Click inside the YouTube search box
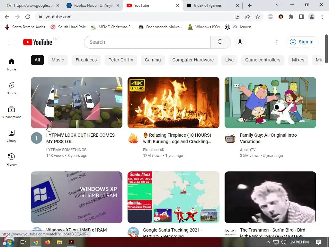329x247 pixels. pyautogui.click(x=147, y=42)
